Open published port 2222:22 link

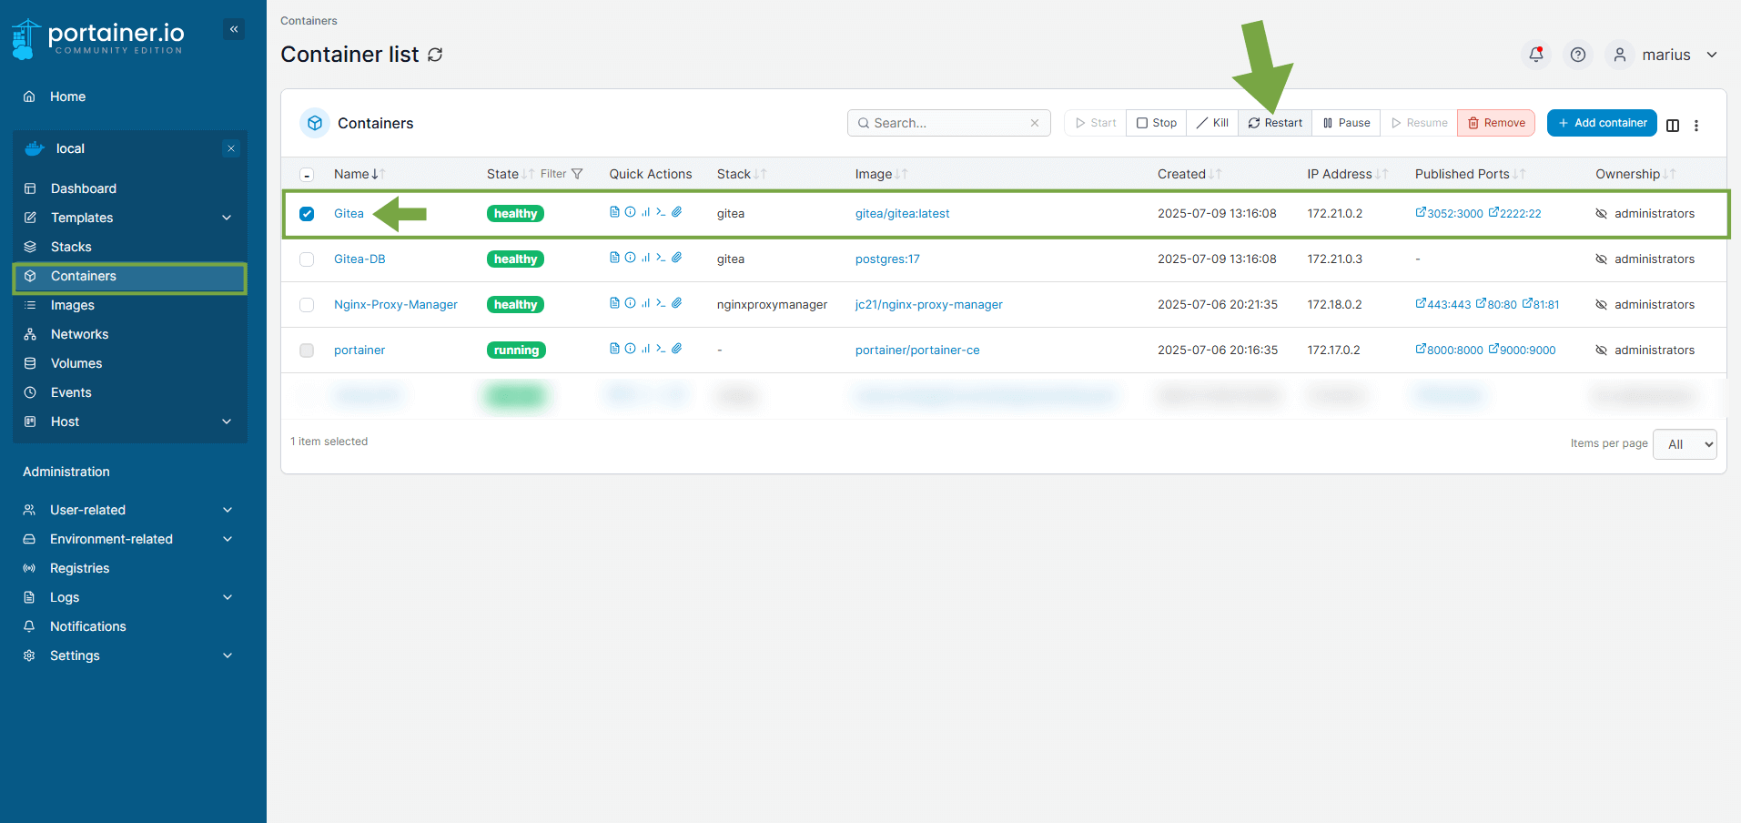tap(1514, 213)
